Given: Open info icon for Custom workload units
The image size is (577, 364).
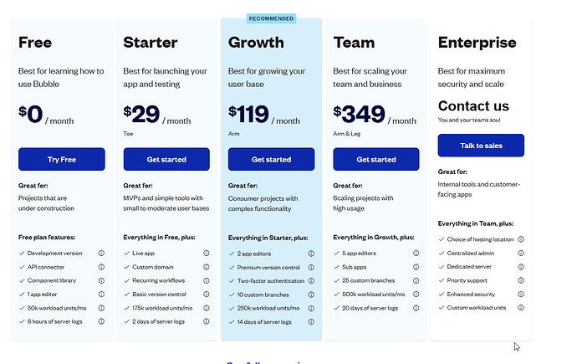Looking at the screenshot, I should (x=521, y=308).
